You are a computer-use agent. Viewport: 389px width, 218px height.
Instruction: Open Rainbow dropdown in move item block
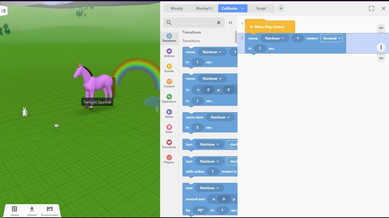point(220,117)
